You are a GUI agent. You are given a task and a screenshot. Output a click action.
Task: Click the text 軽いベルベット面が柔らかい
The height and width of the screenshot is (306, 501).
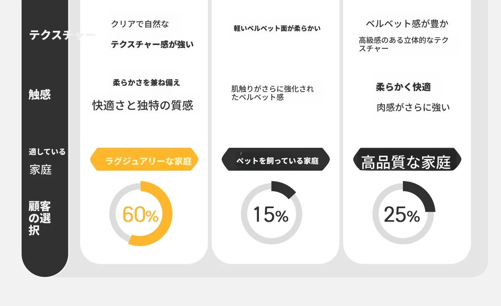(277, 28)
